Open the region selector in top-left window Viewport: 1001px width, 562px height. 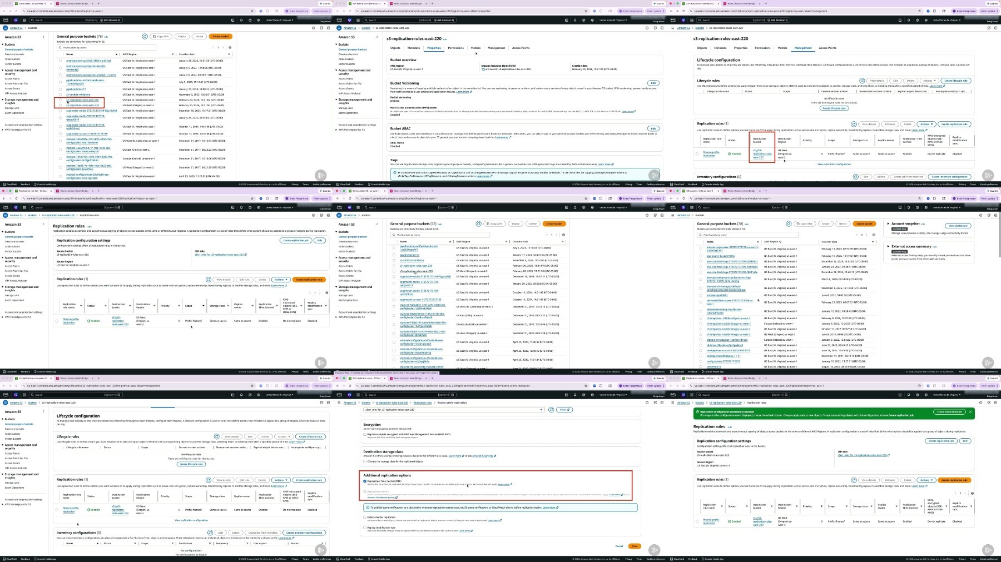(x=279, y=20)
